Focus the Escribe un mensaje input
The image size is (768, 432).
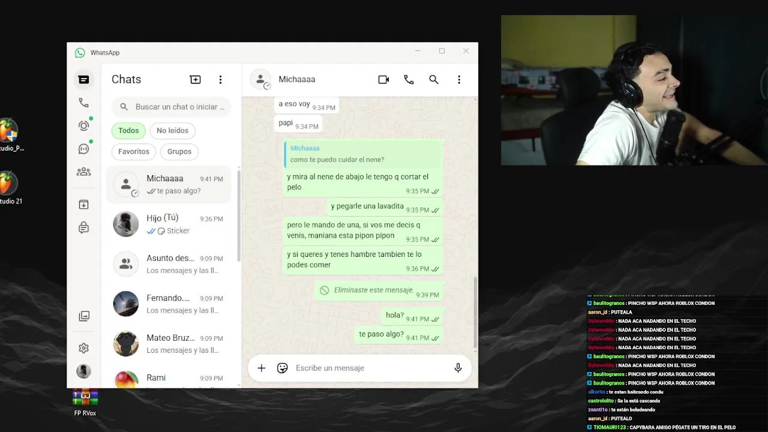point(370,368)
